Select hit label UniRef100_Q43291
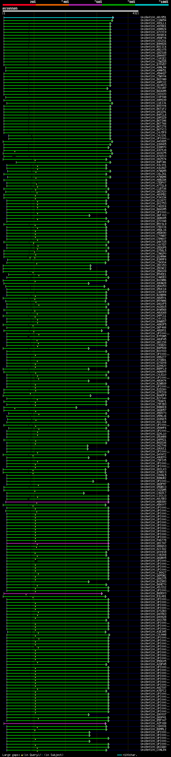171x757 pixels. [153, 112]
